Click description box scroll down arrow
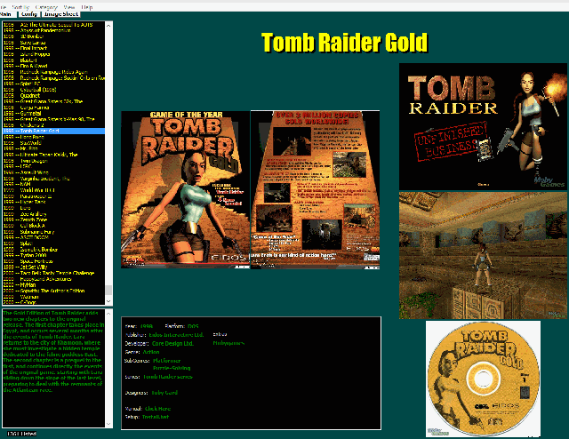Screen dimensions: 569x439 (x=108, y=424)
